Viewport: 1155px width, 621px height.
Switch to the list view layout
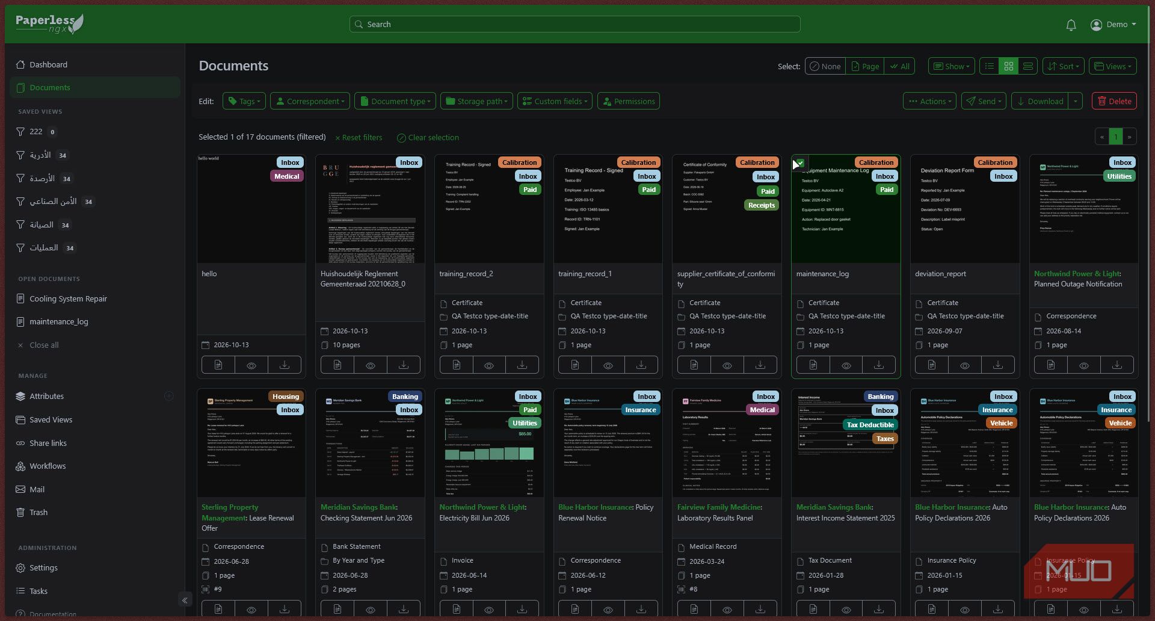(989, 66)
